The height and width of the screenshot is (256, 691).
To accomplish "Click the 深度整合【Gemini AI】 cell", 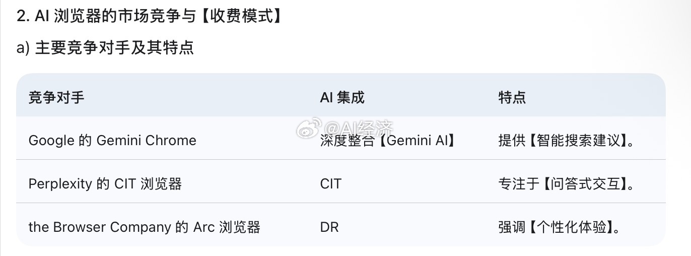I will pyautogui.click(x=388, y=141).
